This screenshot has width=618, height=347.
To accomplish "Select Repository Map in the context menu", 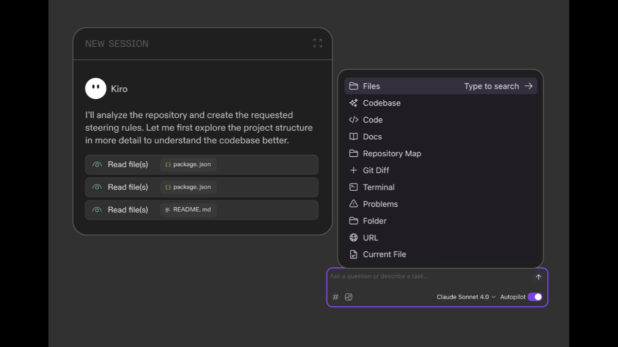I will pos(391,154).
